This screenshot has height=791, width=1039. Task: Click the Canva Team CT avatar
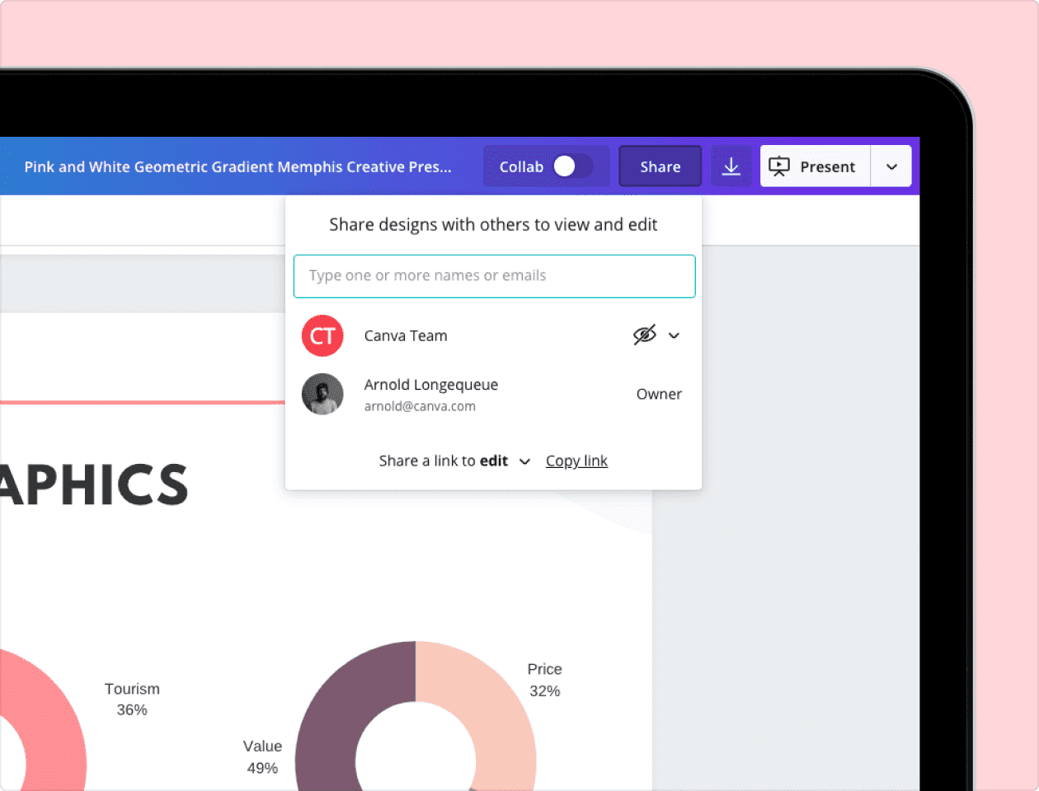322,335
